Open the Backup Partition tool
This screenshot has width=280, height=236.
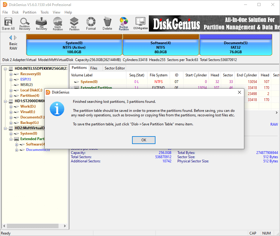pos(124,24)
